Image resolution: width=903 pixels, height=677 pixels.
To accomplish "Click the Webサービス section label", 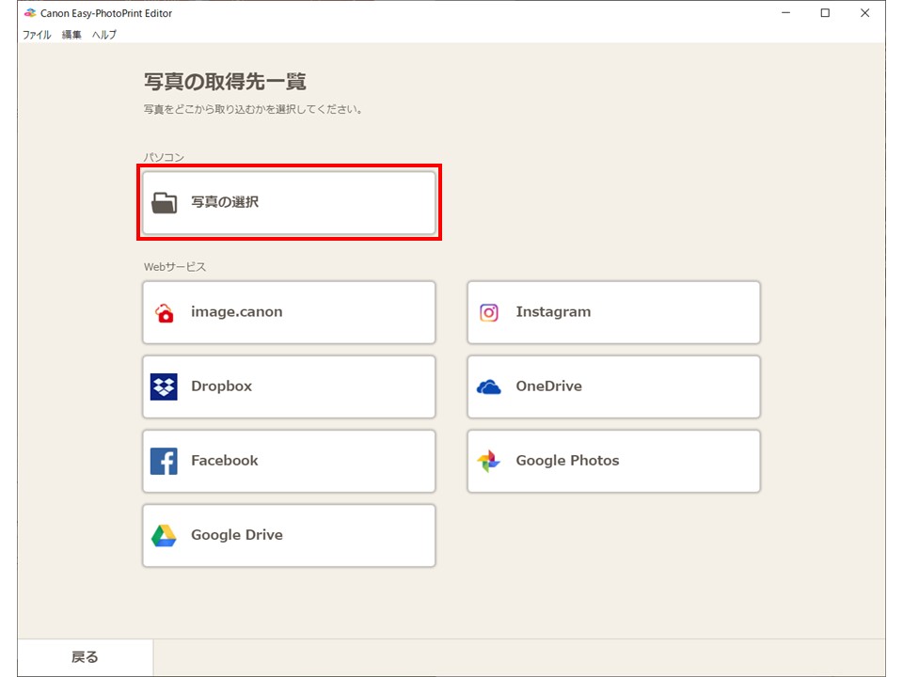I will [175, 266].
